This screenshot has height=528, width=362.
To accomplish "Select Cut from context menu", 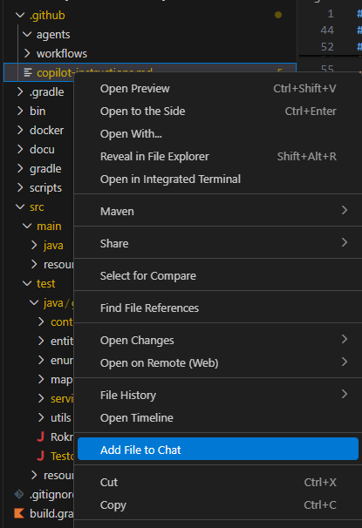I will pyautogui.click(x=218, y=482).
